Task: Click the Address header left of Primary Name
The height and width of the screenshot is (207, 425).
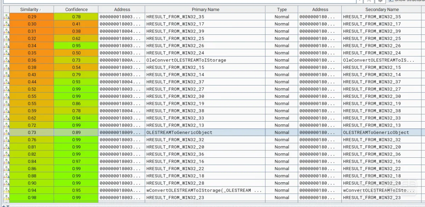Action: 122,10
